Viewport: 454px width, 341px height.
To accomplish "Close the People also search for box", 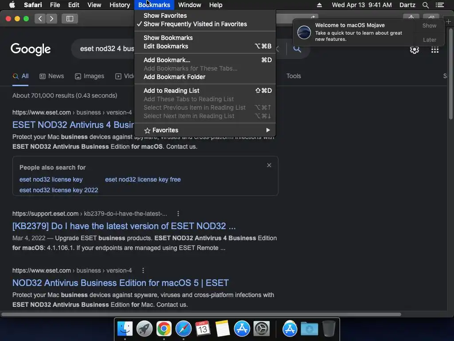I will pos(269,165).
